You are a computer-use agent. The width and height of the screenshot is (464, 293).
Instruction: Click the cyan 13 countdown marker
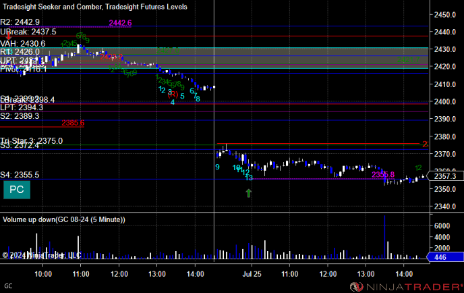click(249, 178)
